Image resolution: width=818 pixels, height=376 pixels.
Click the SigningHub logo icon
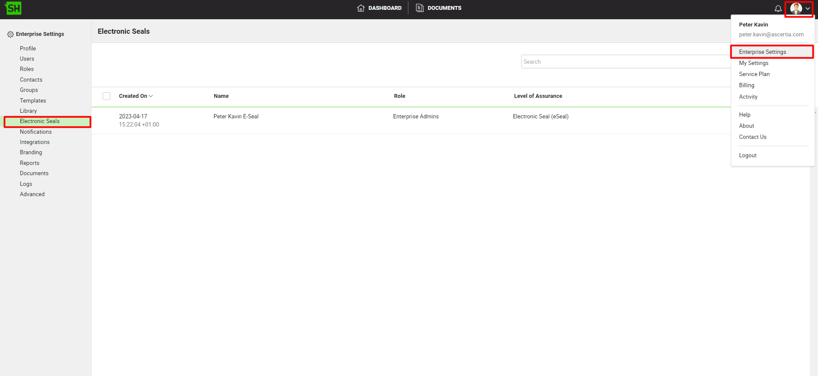pyautogui.click(x=13, y=8)
